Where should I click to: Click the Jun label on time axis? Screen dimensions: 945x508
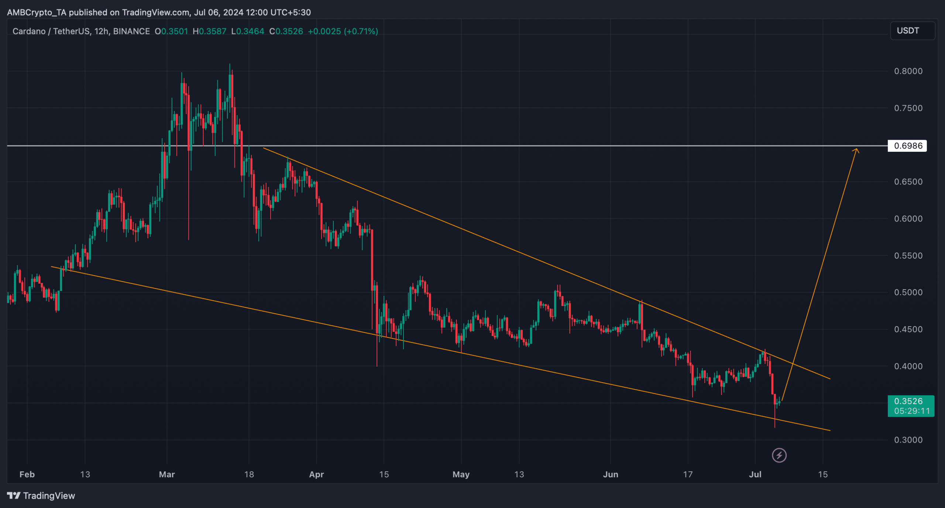pos(611,474)
